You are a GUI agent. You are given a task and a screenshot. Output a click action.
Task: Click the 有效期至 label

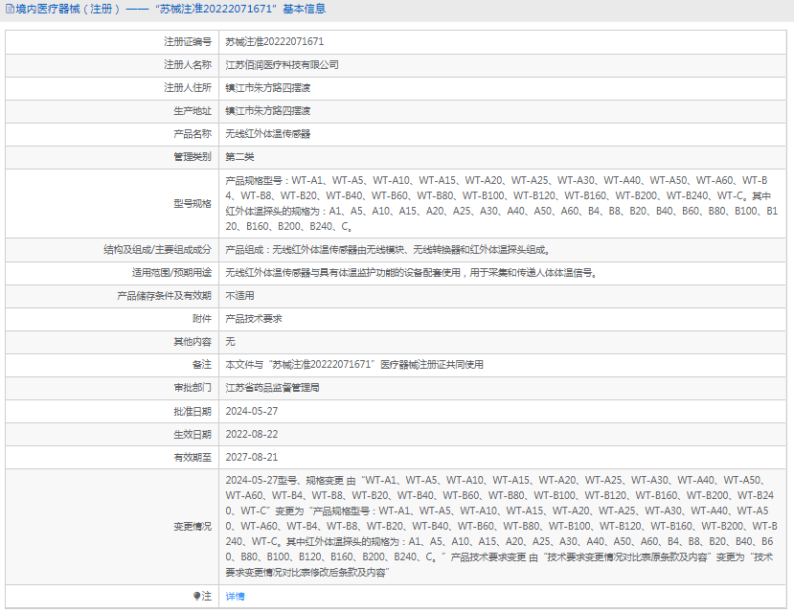[193, 457]
